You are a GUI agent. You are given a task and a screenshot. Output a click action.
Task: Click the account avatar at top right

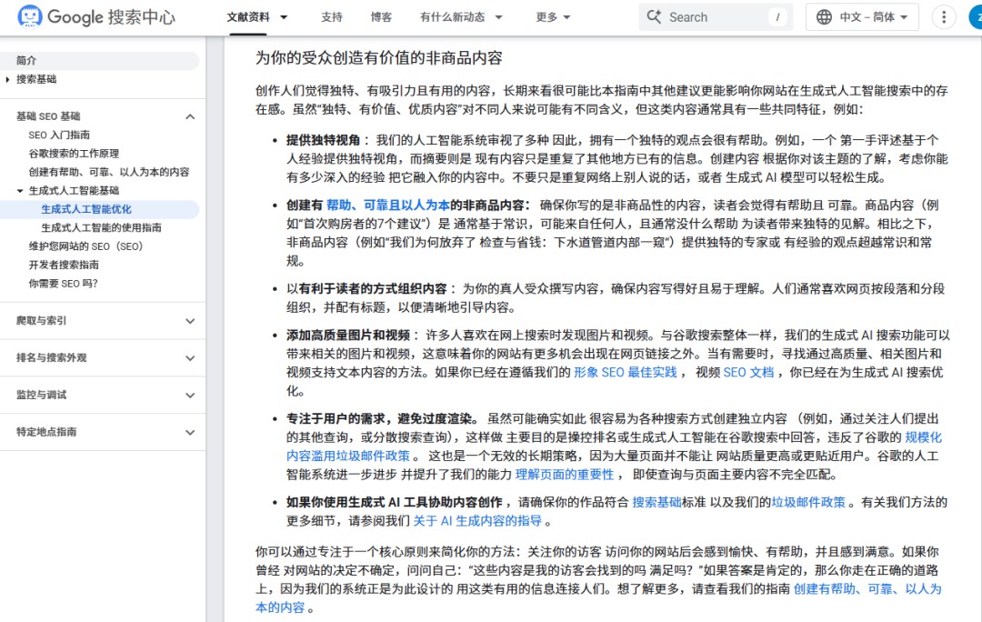point(976,17)
